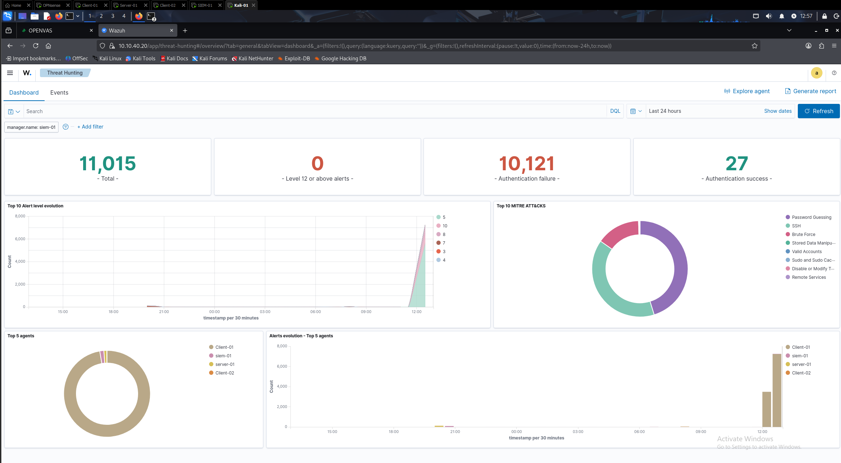This screenshot has width=841, height=463.
Task: Open the help question mark icon
Action: click(834, 73)
